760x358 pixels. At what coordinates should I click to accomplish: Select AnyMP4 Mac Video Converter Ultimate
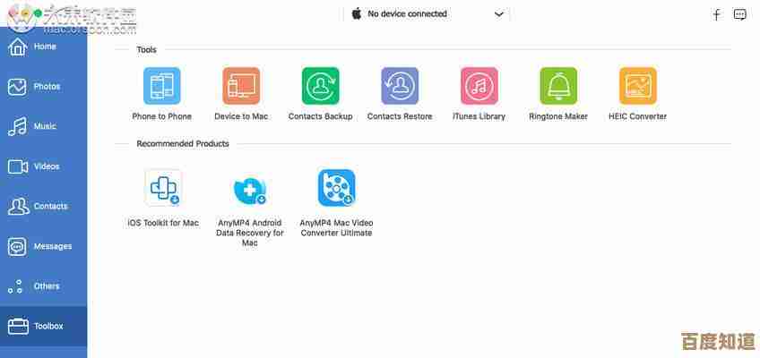[336, 188]
